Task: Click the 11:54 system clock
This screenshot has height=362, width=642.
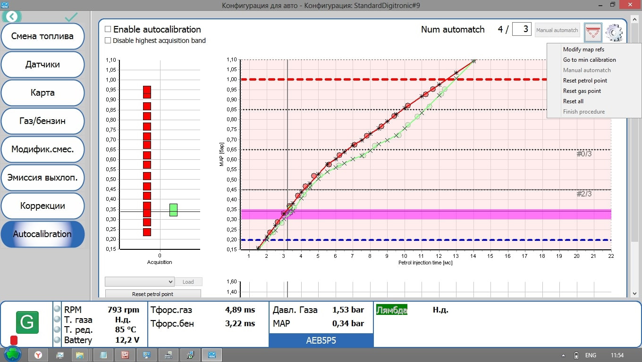Action: 617,355
